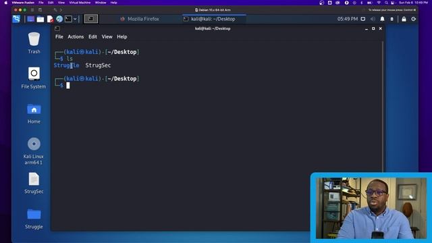Click the volume speaker icon in panel
Viewport: 432px width, 243px height.
tap(373, 19)
